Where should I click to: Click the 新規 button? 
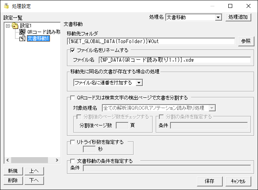point(13,171)
